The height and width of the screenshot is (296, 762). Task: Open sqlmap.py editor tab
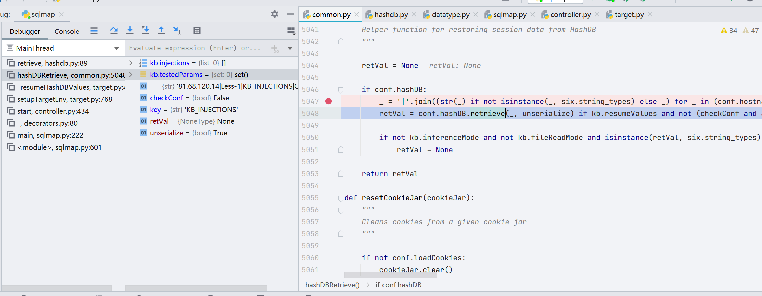click(x=510, y=15)
